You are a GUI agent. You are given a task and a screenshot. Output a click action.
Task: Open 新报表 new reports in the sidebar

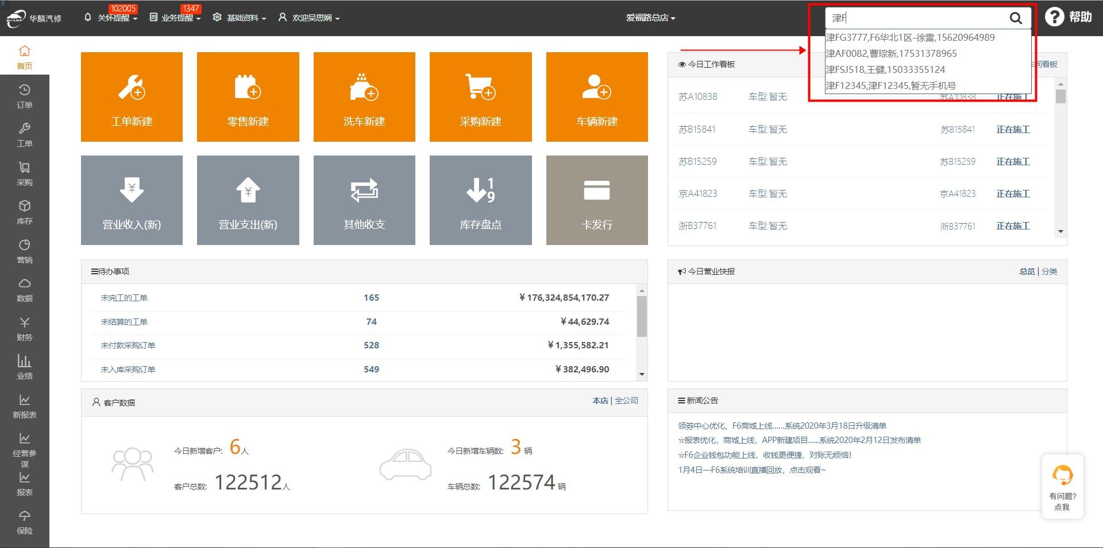point(25,406)
